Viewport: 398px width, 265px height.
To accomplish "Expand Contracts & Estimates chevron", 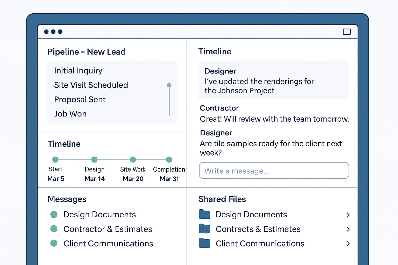I will click(348, 229).
